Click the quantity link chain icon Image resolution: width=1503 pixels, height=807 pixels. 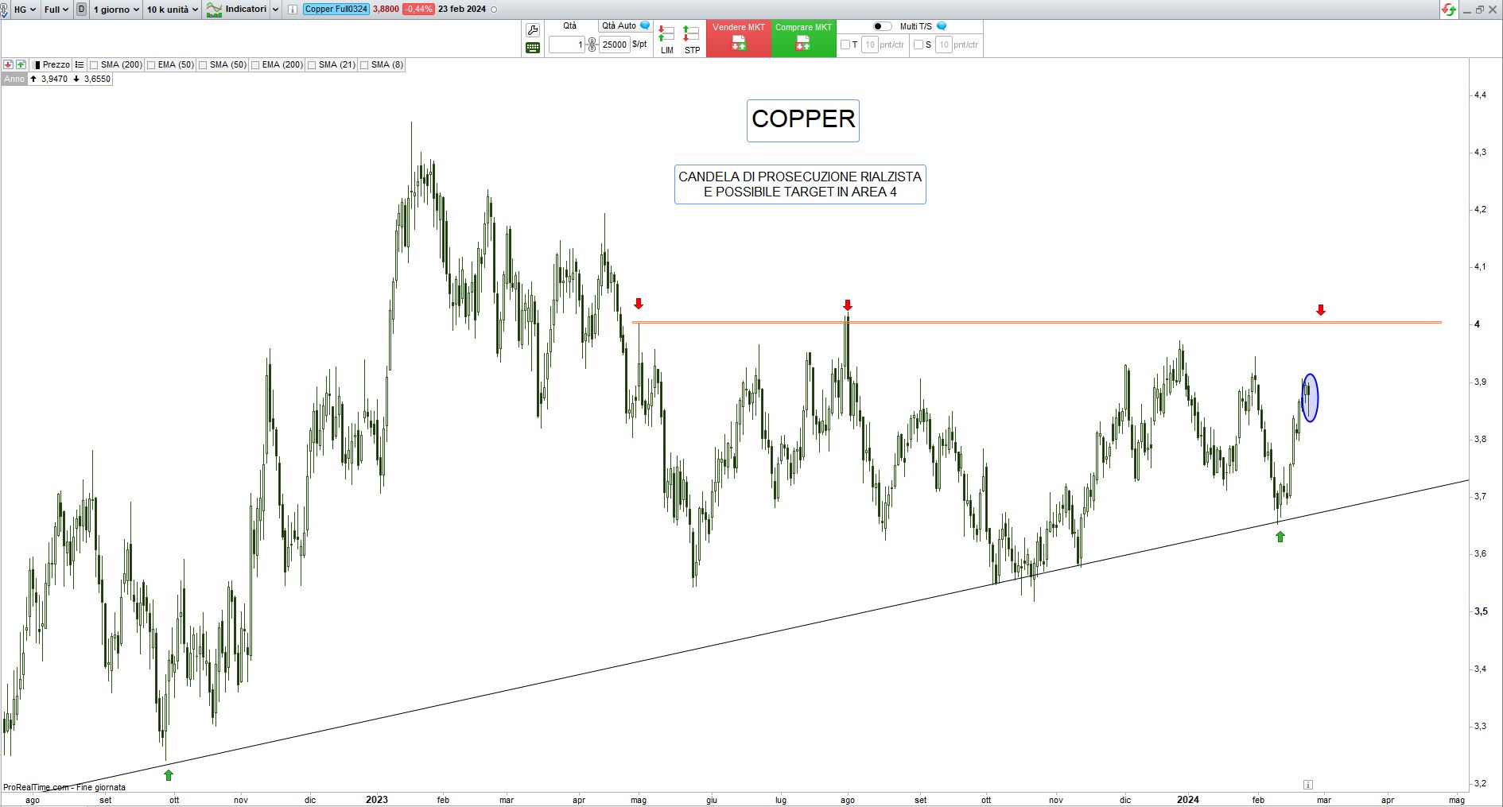tap(592, 45)
